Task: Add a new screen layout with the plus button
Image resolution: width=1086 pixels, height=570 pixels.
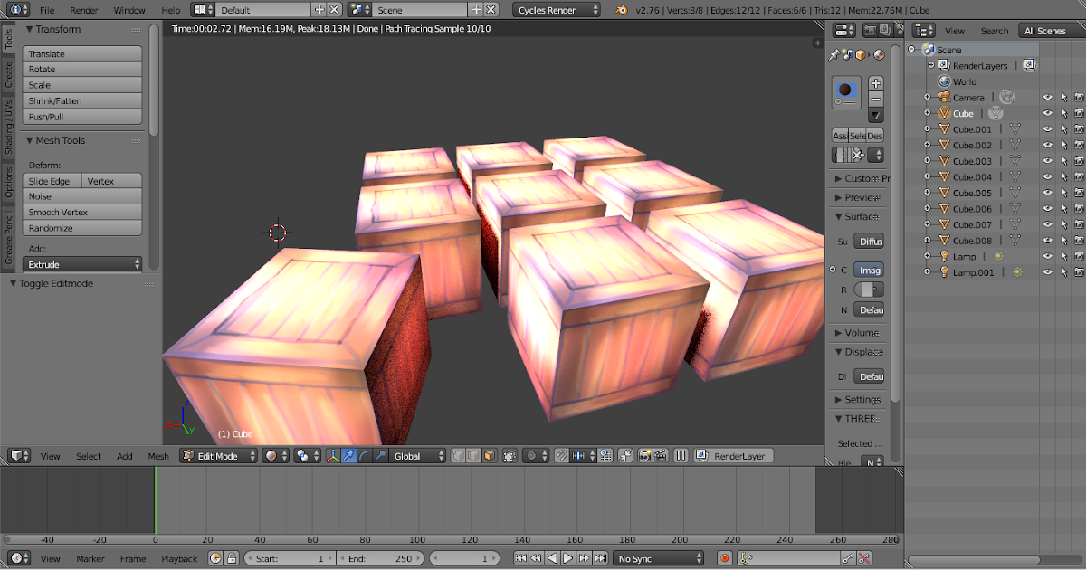Action: coord(319,9)
